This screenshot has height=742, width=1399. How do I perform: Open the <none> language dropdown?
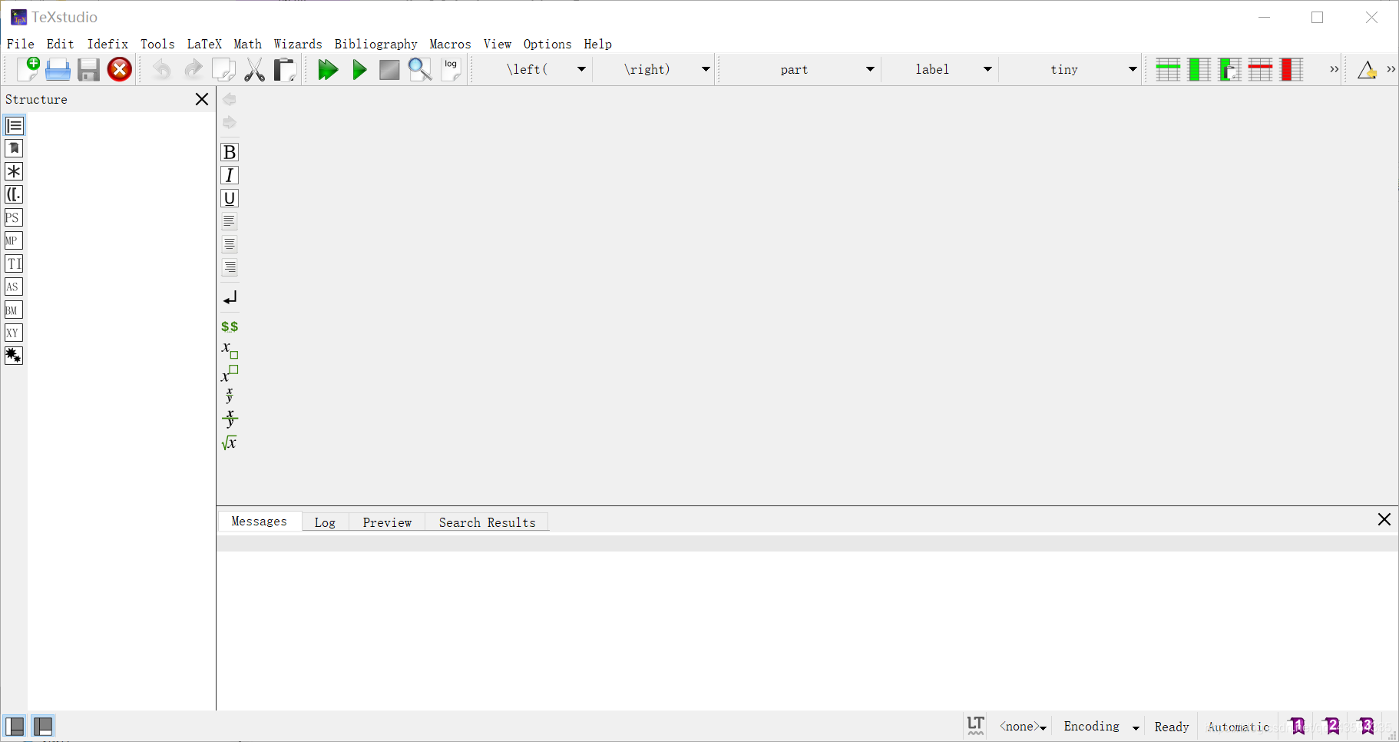coord(1023,727)
